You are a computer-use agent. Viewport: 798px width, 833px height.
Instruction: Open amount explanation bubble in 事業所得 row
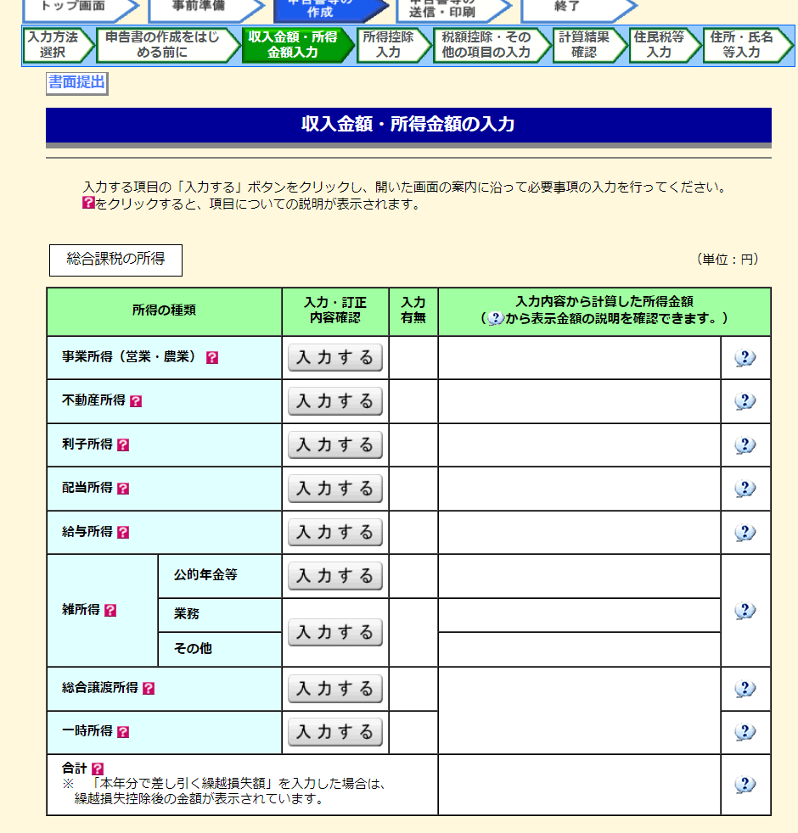click(745, 358)
